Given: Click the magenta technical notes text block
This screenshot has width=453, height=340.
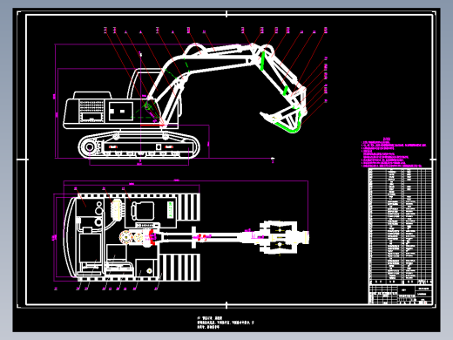Looking at the screenshot, I should click(395, 153).
